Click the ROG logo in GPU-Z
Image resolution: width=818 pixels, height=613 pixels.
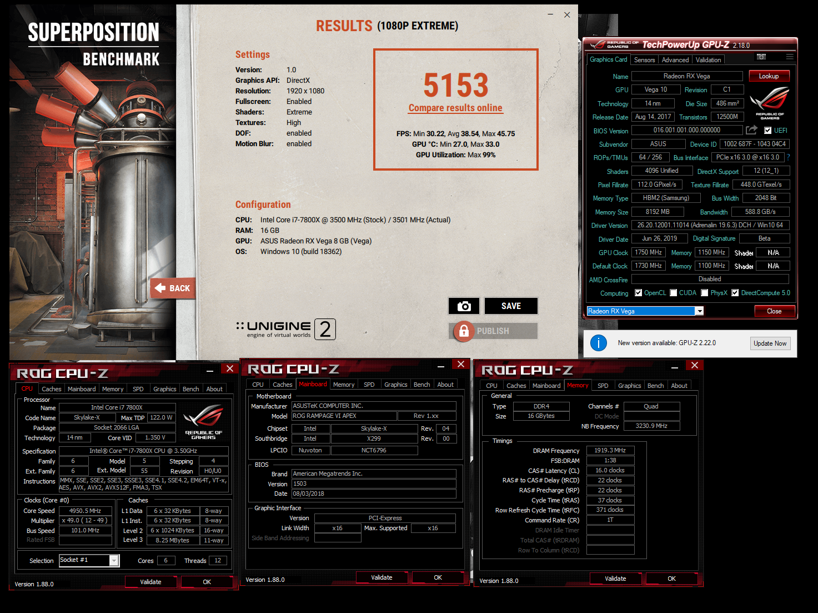click(x=770, y=103)
